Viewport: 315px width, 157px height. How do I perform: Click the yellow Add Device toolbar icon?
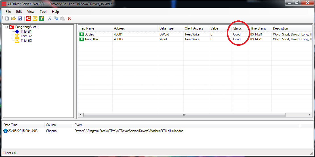(35, 18)
